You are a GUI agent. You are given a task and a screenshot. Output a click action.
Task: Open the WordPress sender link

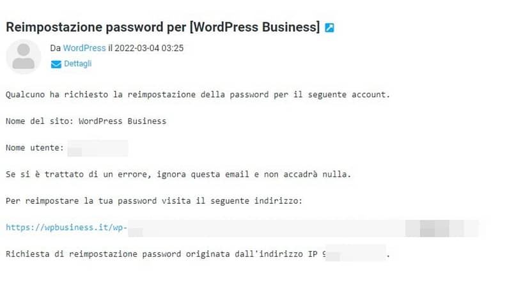coord(84,48)
